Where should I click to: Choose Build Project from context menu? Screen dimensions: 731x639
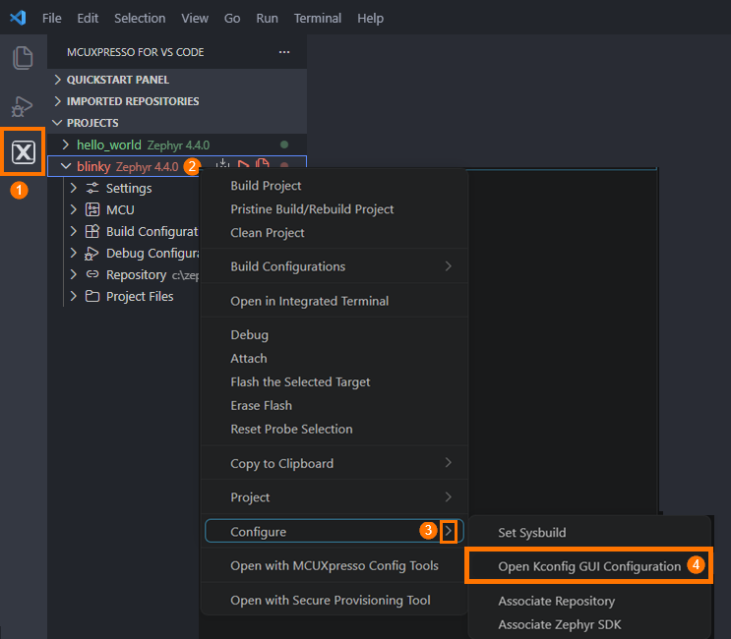tap(334, 186)
